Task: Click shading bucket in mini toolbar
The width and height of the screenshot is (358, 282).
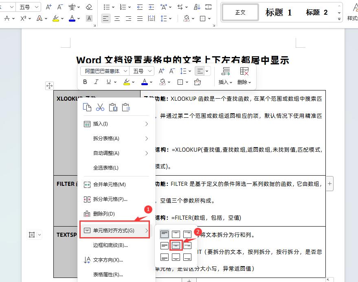Action: pos(163,82)
